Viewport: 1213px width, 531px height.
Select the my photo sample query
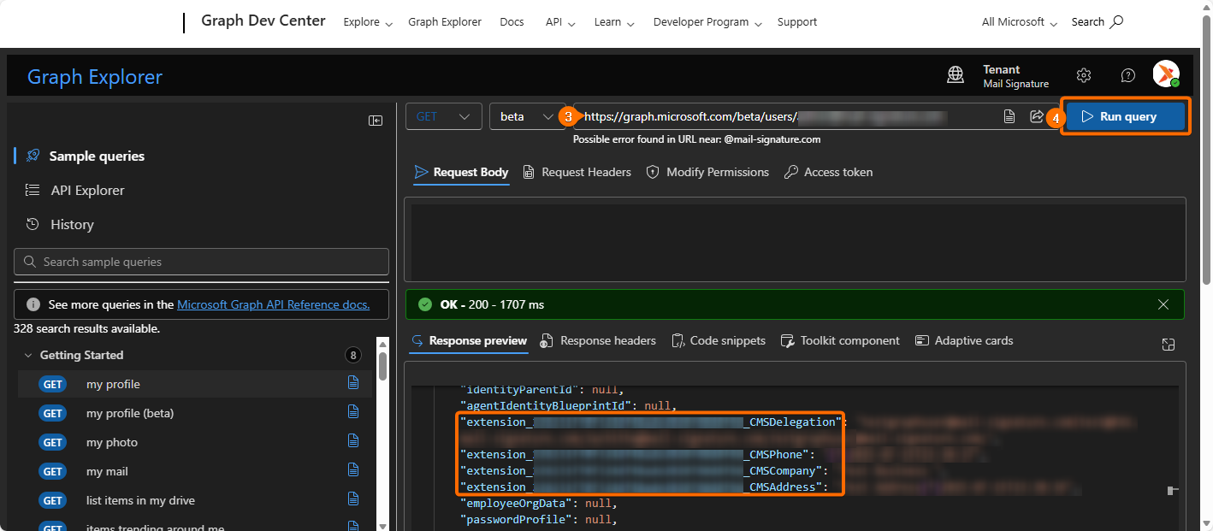pyautogui.click(x=112, y=442)
